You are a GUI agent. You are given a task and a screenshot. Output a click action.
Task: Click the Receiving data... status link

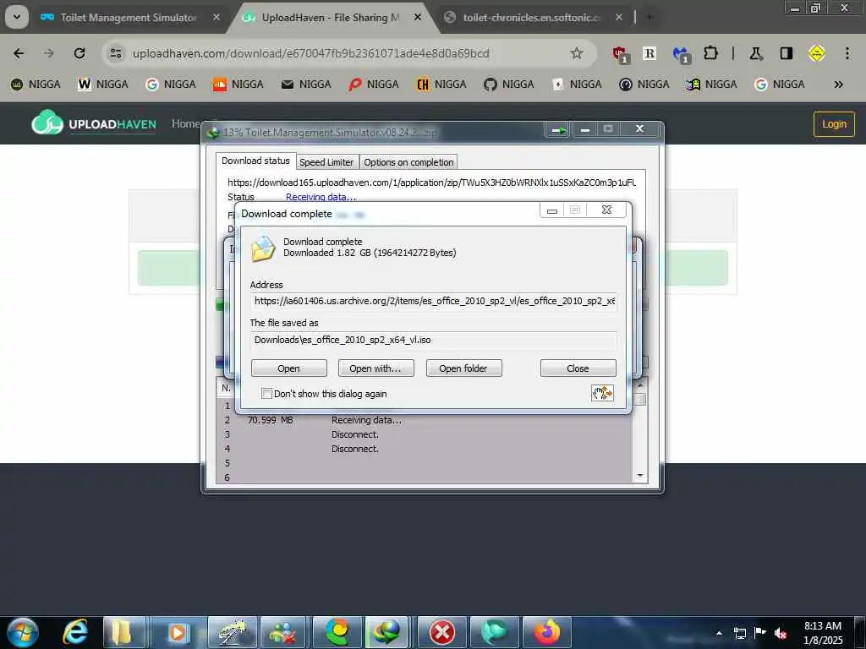321,197
